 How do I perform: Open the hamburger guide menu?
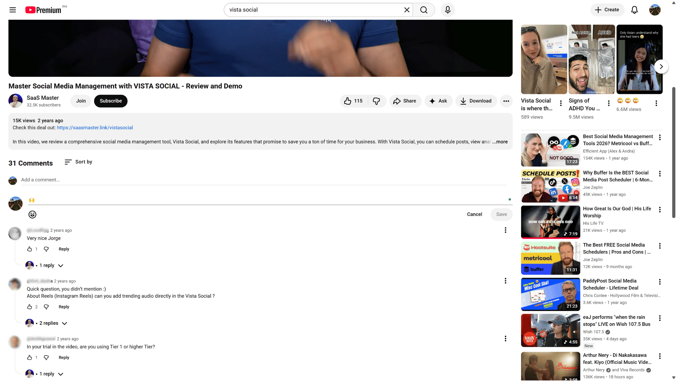[x=13, y=10]
